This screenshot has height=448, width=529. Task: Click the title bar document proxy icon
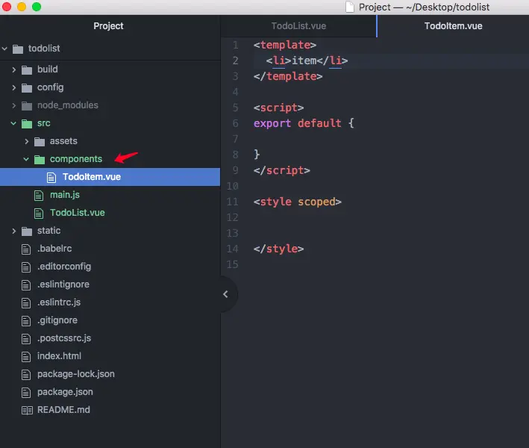(350, 7)
